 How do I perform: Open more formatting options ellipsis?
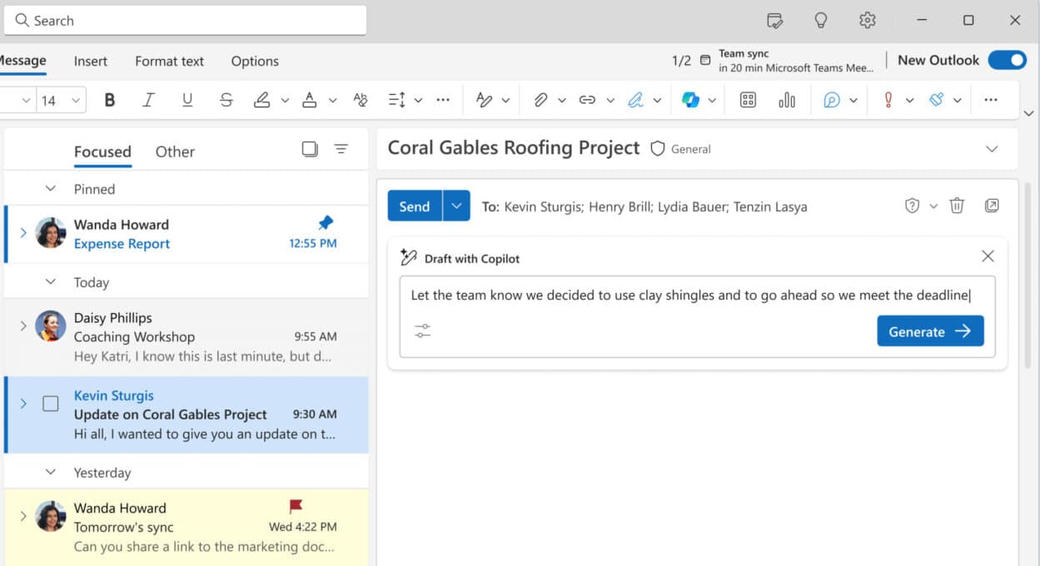pos(443,100)
